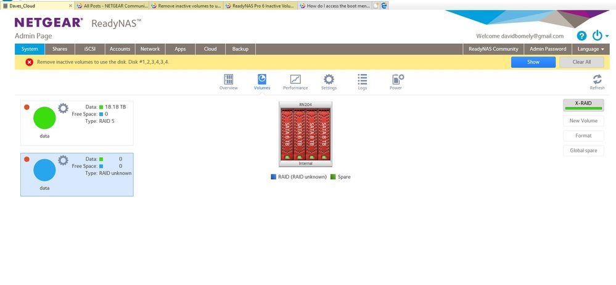This screenshot has height=285, width=616.
Task: Click the Edge browser icon in tab bar
Action: click(x=384, y=6)
